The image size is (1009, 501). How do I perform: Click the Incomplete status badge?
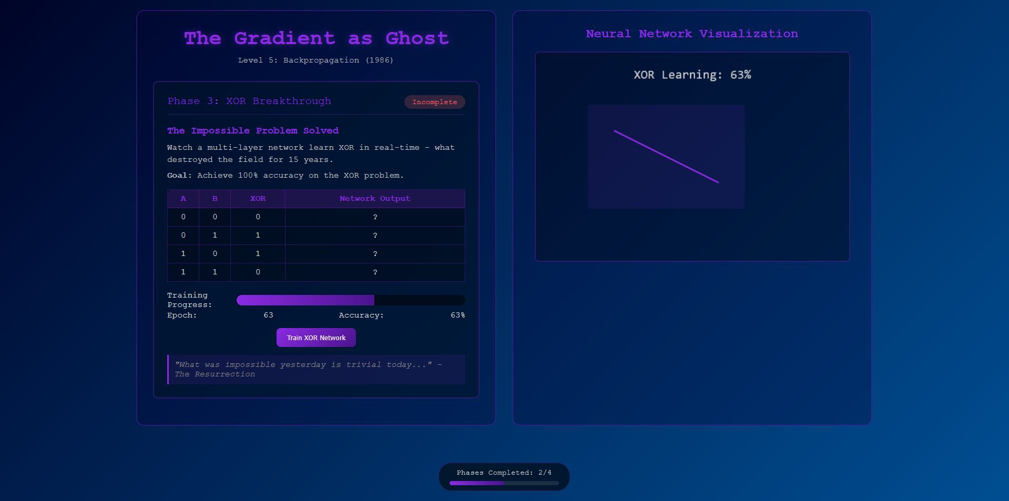point(434,102)
